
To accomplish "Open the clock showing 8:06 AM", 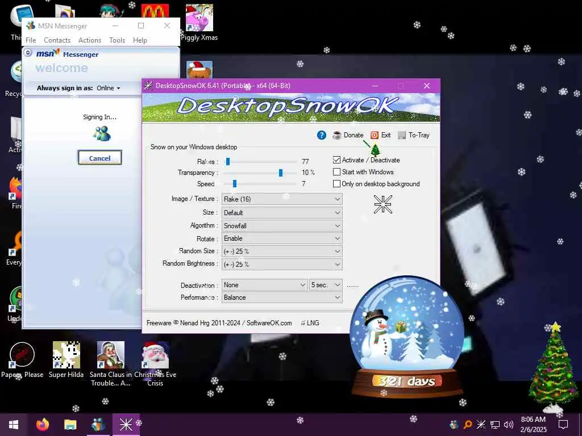I will (x=533, y=425).
